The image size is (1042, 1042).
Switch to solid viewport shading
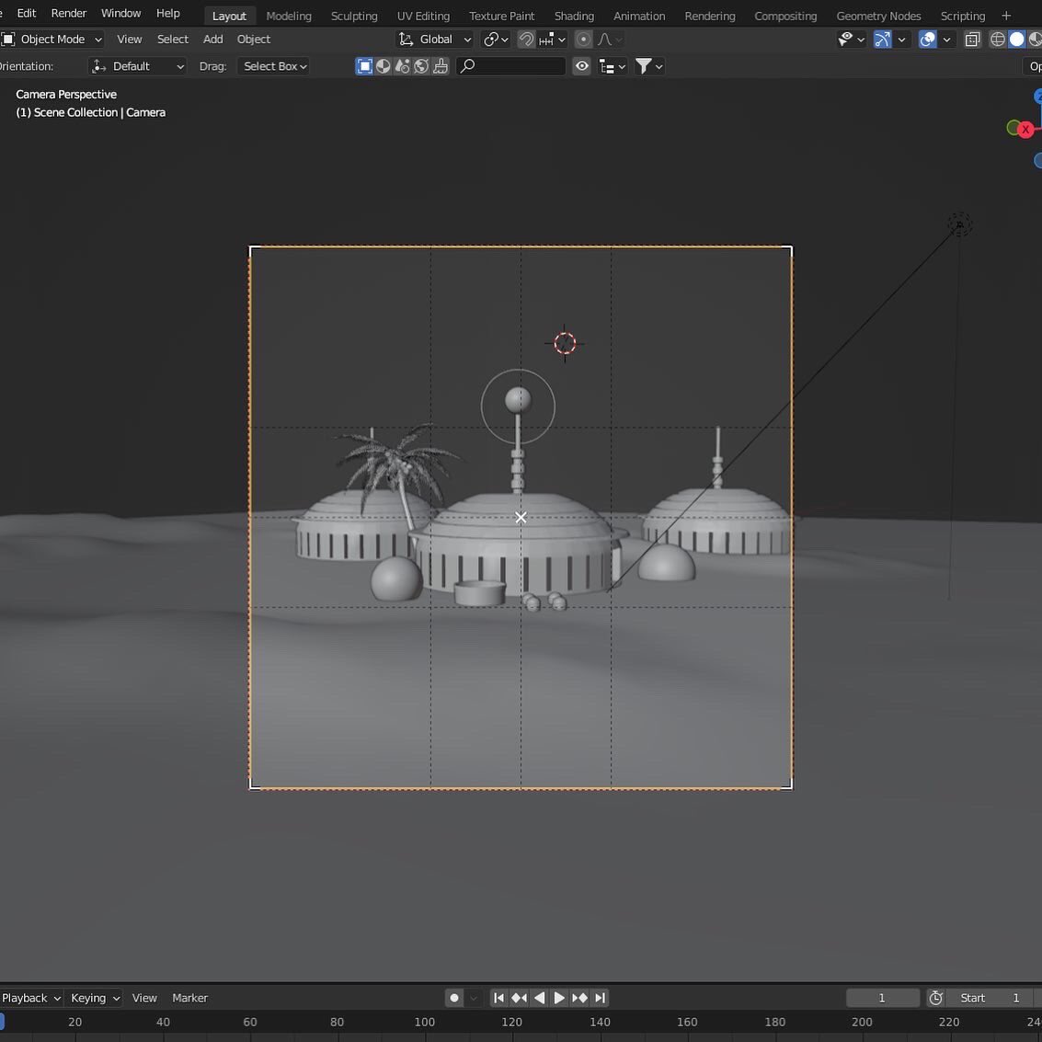1017,40
